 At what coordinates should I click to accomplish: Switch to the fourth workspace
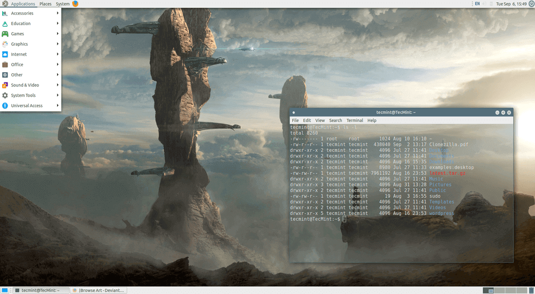click(x=521, y=291)
